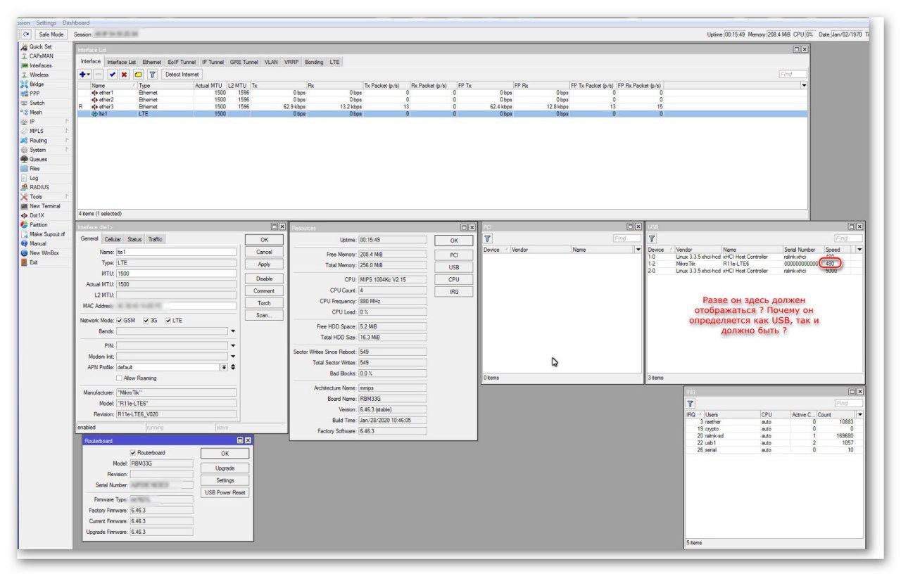Open Quick Set in the sidebar
The image size is (901, 576).
[x=39, y=46]
